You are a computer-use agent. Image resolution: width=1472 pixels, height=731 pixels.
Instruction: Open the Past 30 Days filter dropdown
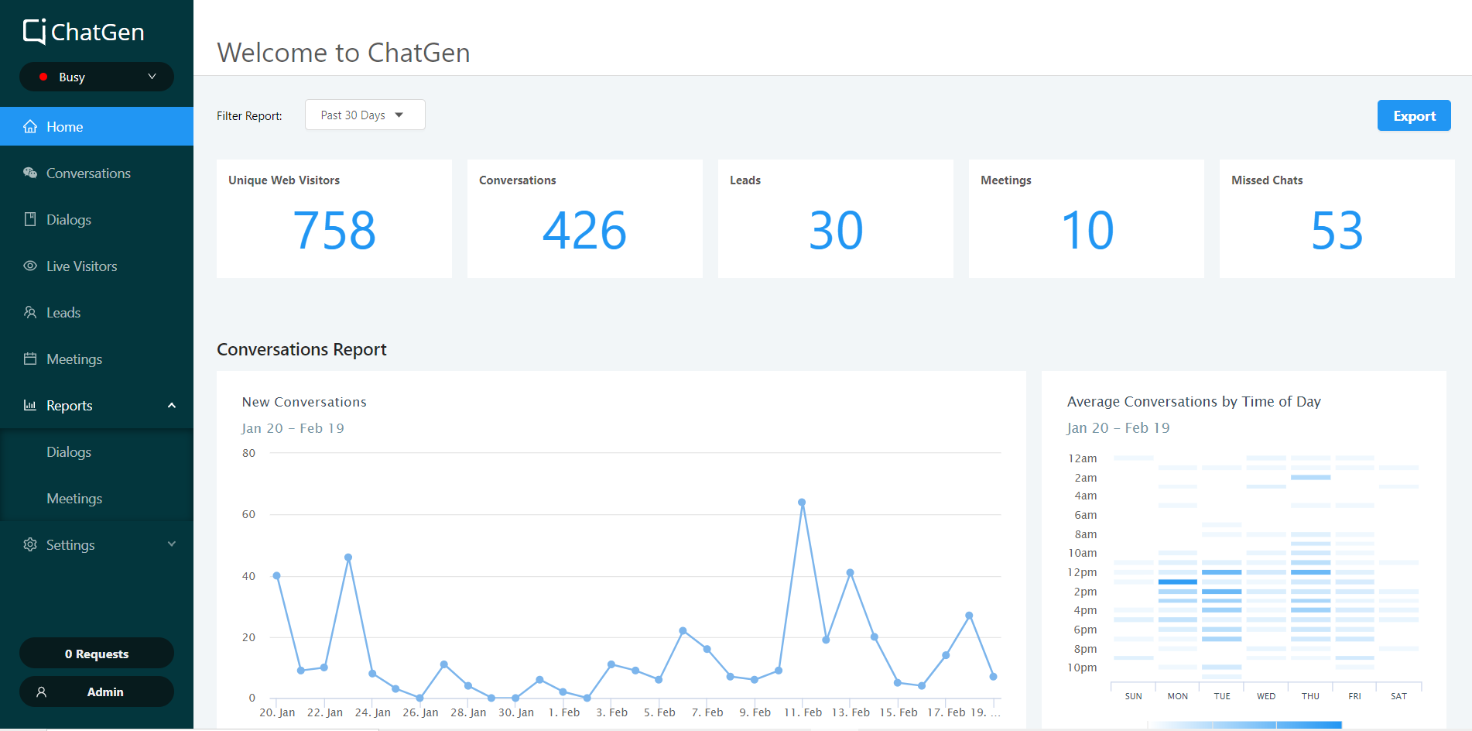pos(365,115)
